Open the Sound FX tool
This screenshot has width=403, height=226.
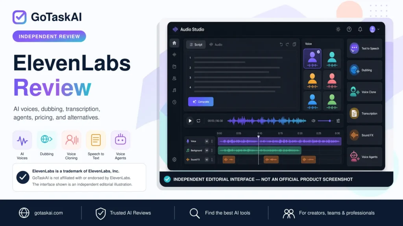(364, 135)
